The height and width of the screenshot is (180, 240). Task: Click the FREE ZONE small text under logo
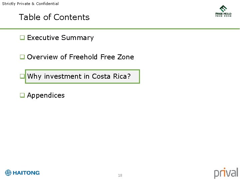[223, 16]
